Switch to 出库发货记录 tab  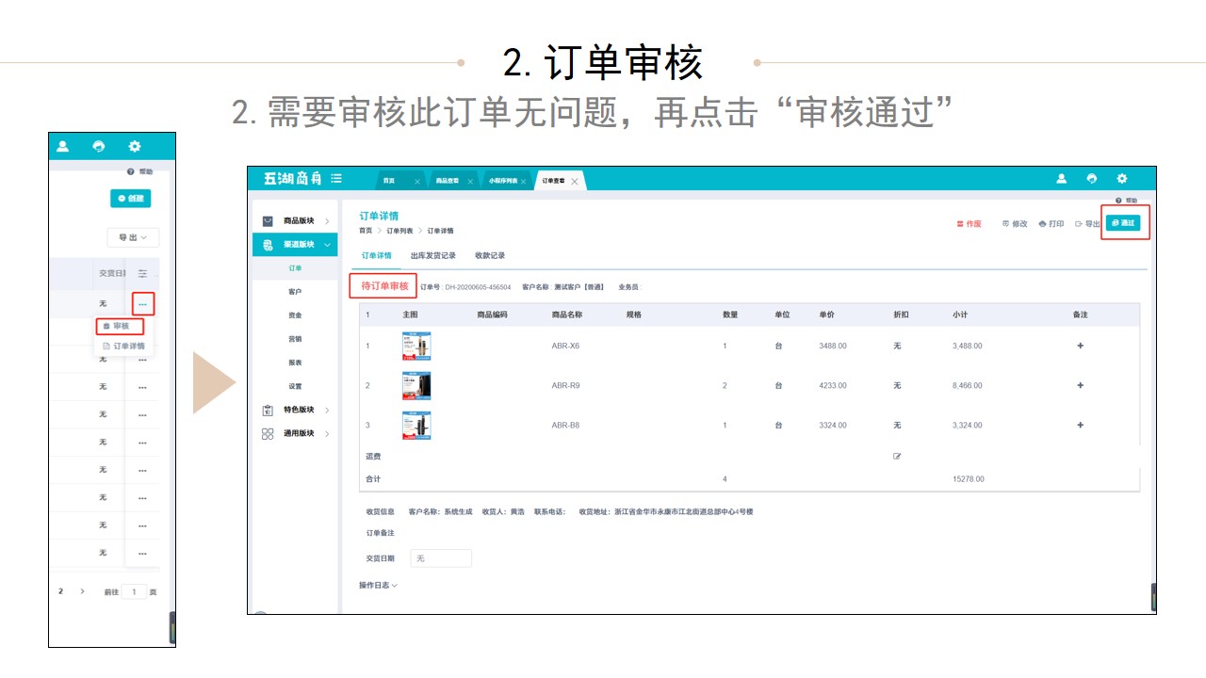[433, 256]
